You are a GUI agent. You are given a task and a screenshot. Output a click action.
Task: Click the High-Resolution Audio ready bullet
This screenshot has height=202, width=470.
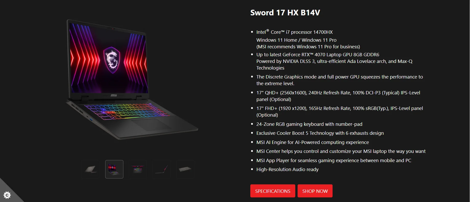click(x=287, y=169)
